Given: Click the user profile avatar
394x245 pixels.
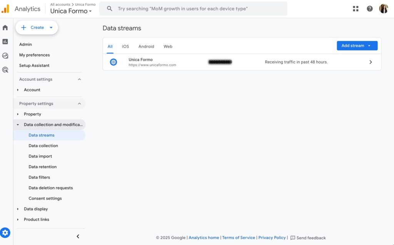Looking at the screenshot, I should tap(383, 8).
